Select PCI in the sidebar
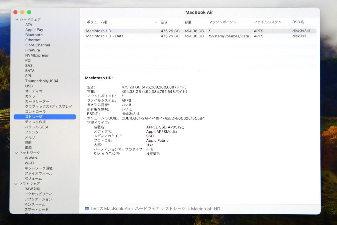The height and width of the screenshot is (225, 337). [28, 60]
